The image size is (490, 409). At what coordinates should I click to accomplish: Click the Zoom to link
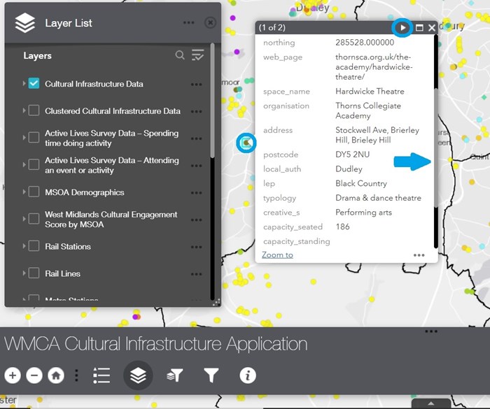pos(277,254)
